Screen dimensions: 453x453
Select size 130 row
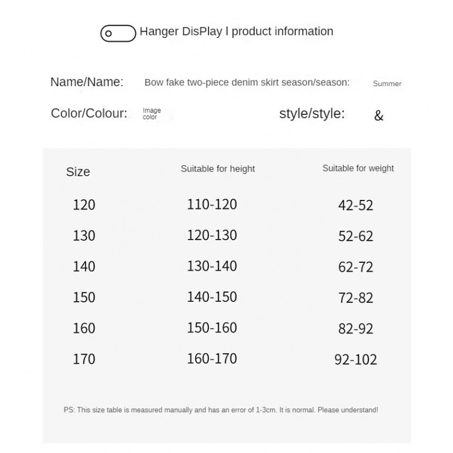point(84,236)
